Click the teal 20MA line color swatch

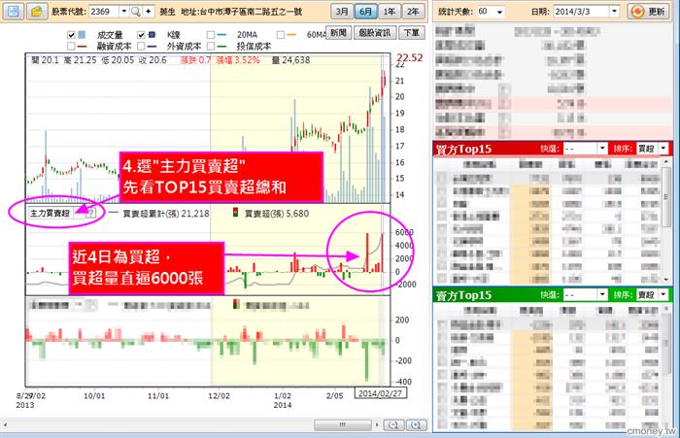click(x=221, y=35)
